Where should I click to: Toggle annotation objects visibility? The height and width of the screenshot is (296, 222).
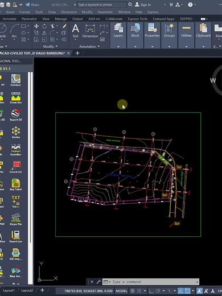click(x=200, y=291)
